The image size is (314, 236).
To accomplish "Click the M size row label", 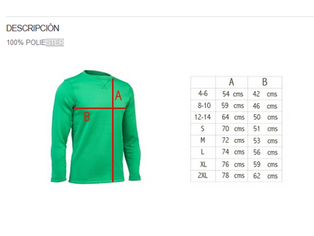I will [203, 140].
